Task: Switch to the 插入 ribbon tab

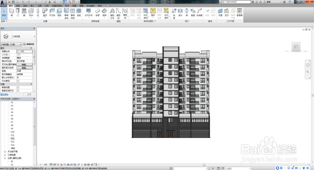Action: [32, 6]
